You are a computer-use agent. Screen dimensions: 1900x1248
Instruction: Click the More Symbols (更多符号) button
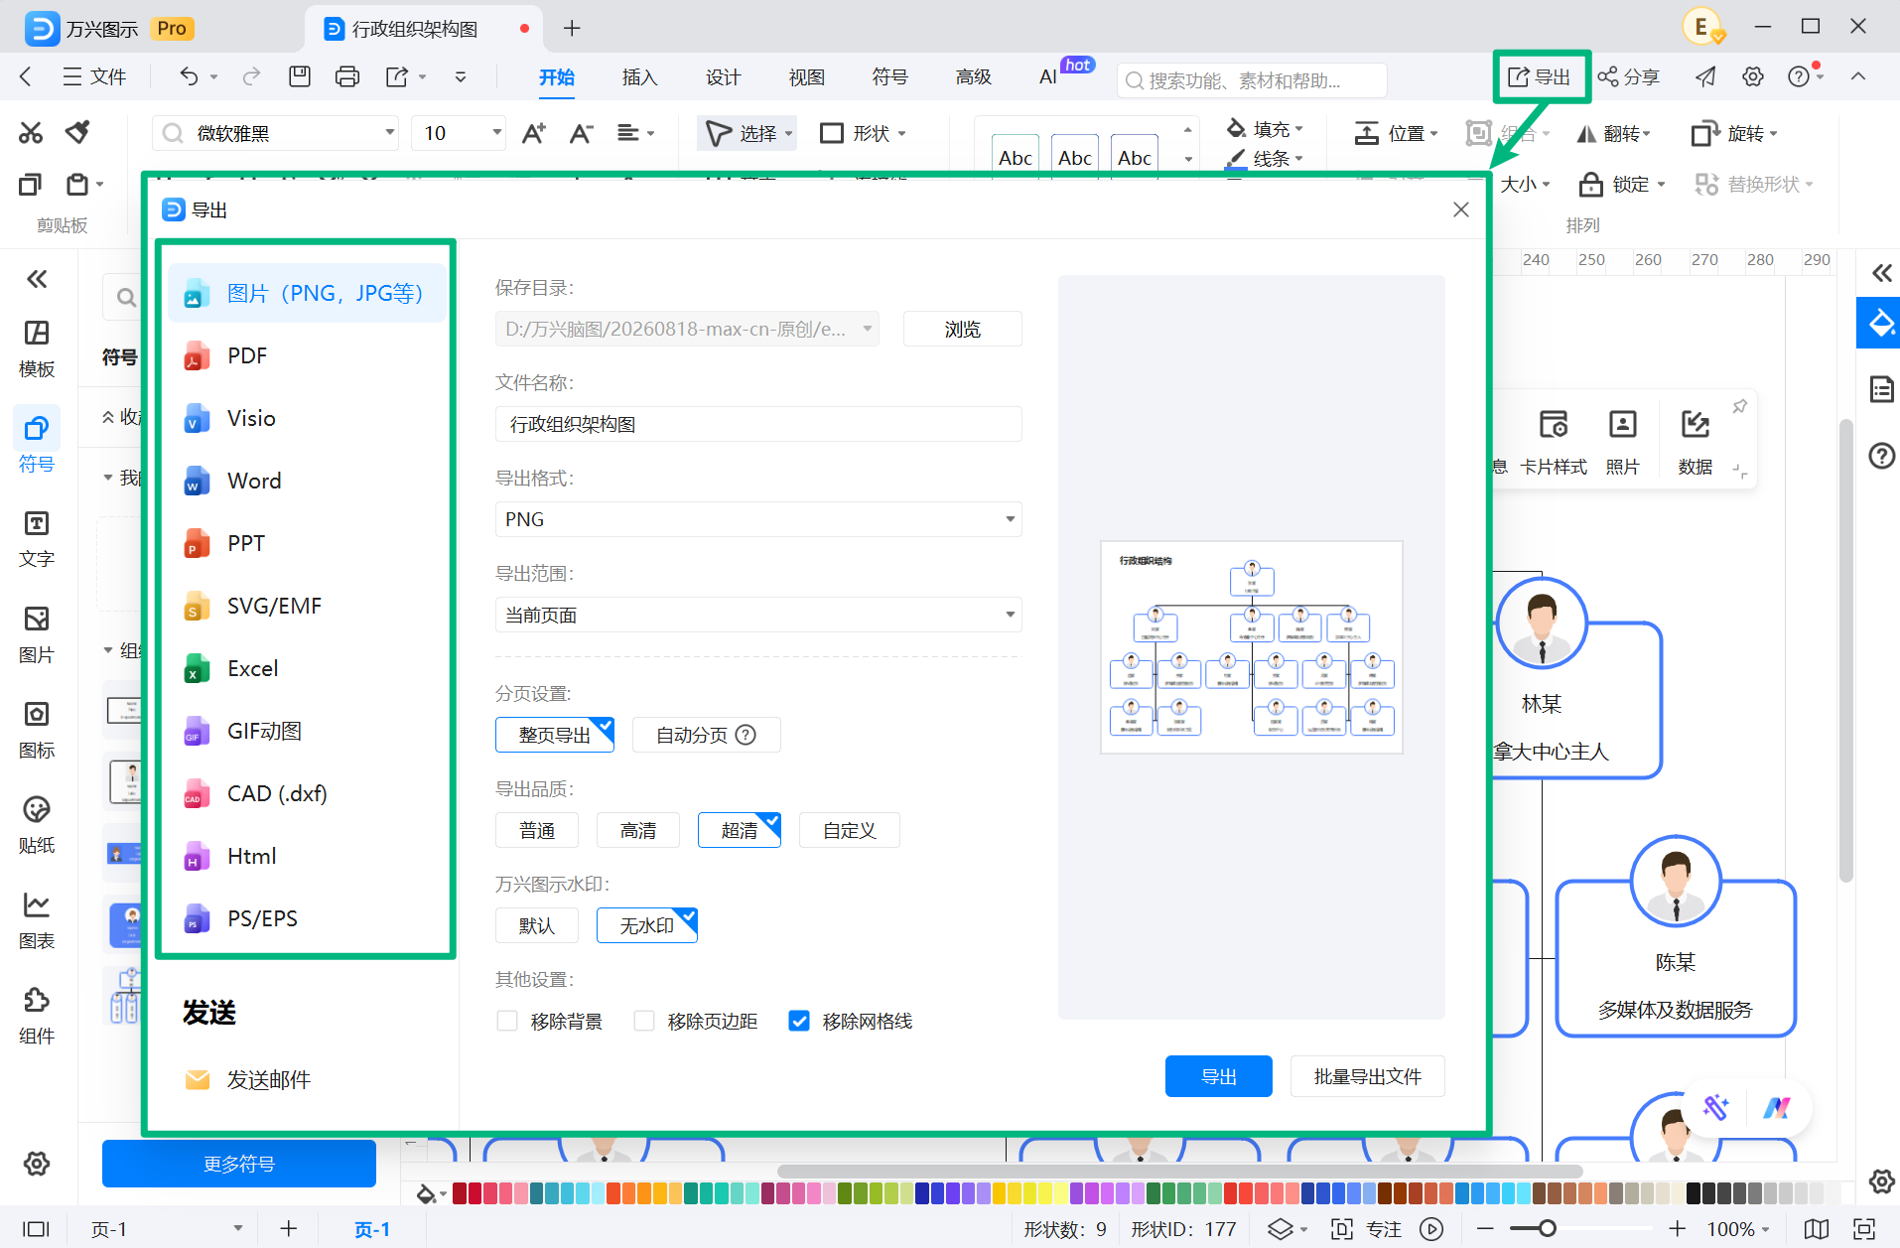click(x=238, y=1164)
